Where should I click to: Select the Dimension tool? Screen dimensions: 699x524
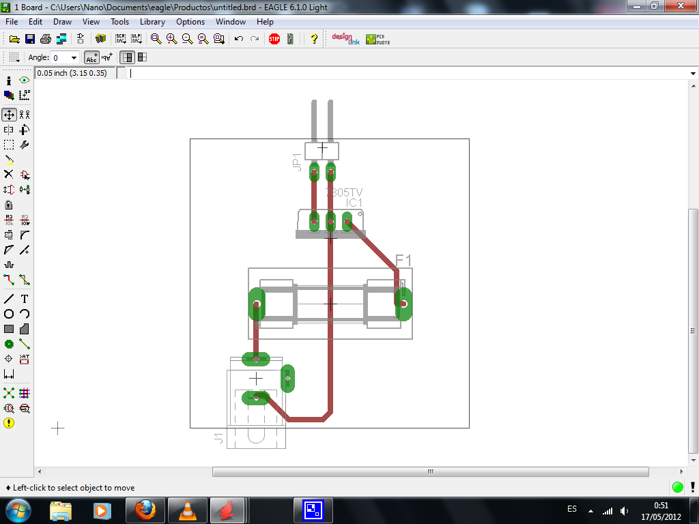pyautogui.click(x=9, y=374)
